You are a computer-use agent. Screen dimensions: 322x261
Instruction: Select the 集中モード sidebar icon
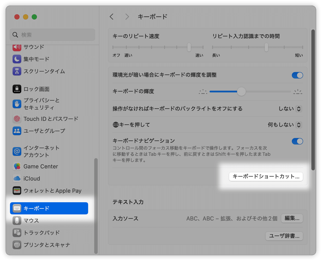tap(17, 59)
